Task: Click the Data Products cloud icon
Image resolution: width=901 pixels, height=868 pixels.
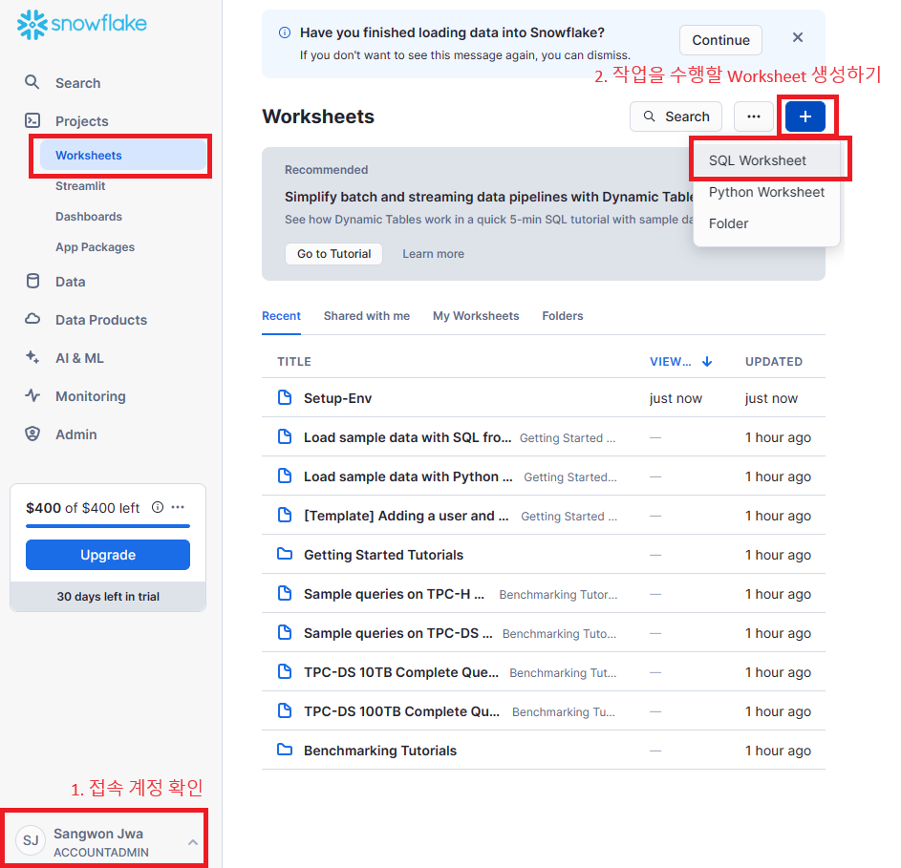Action: click(32, 319)
